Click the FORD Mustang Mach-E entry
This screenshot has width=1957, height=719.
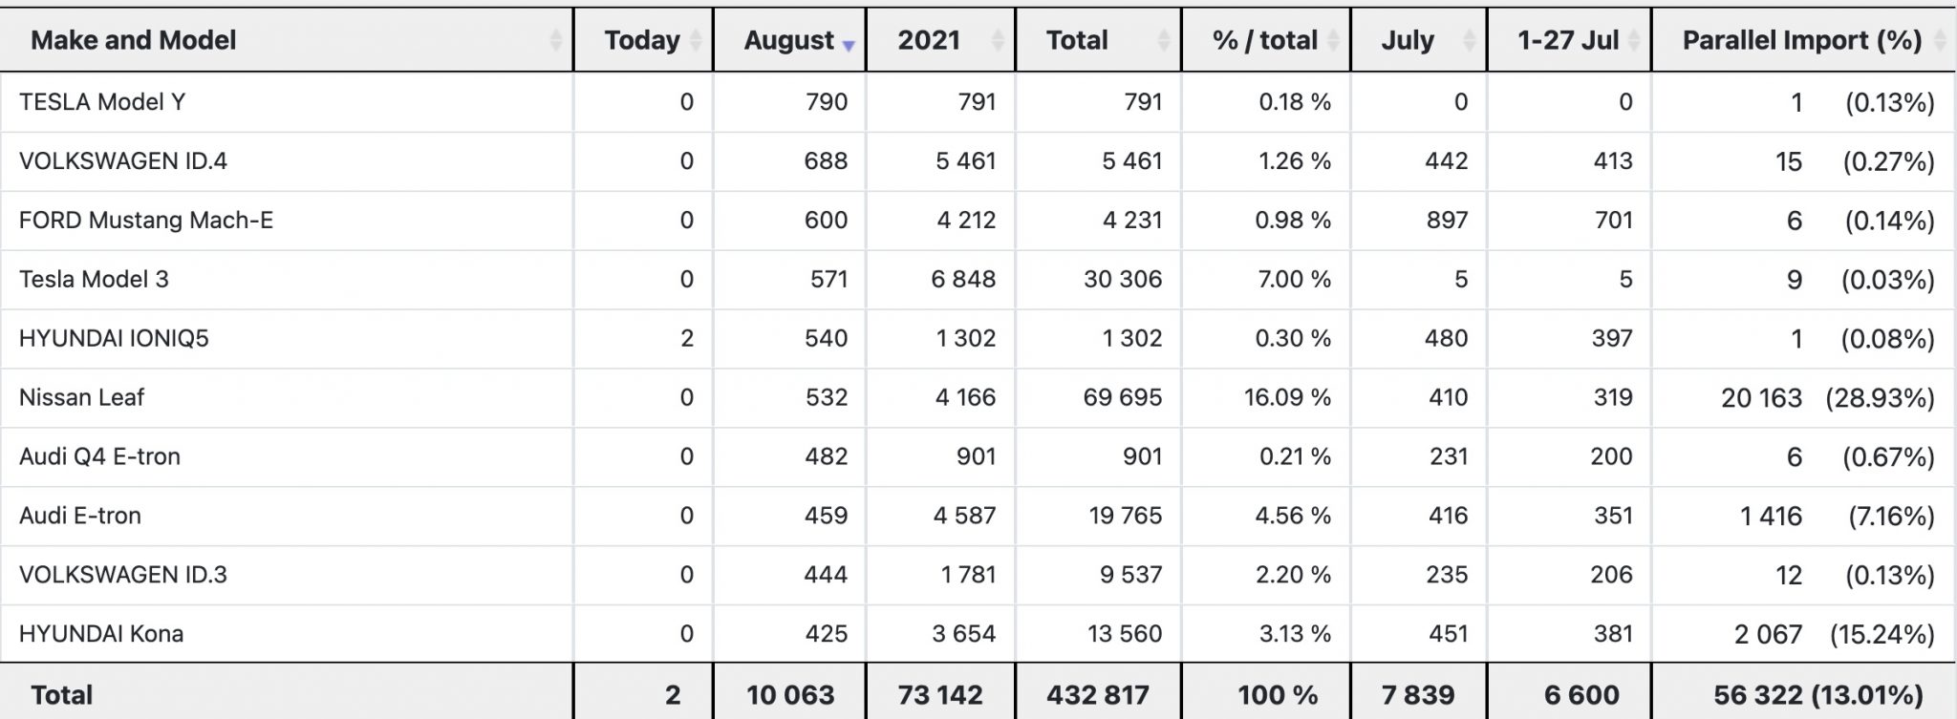point(146,221)
